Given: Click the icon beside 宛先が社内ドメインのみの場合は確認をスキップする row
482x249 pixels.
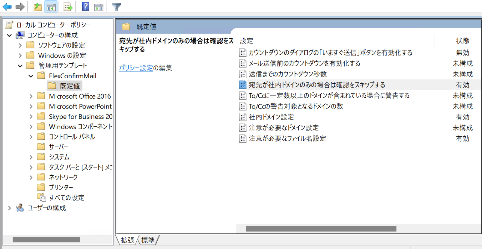Looking at the screenshot, I should tap(243, 85).
